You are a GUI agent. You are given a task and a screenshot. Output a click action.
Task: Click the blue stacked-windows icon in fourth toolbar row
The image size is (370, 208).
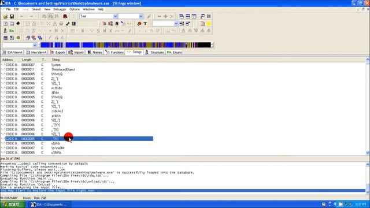click(40, 38)
